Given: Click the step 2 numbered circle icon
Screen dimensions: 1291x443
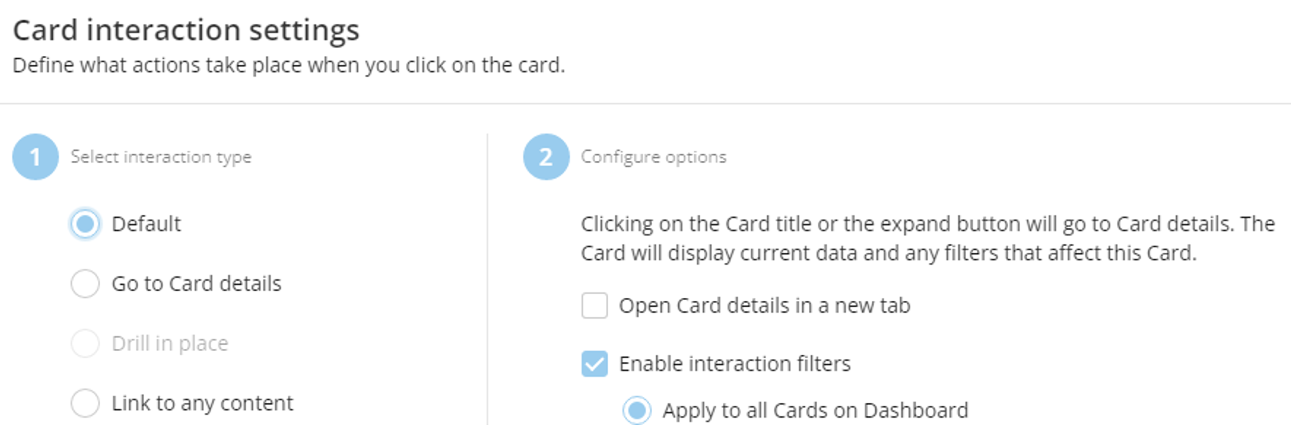Looking at the screenshot, I should (x=545, y=157).
